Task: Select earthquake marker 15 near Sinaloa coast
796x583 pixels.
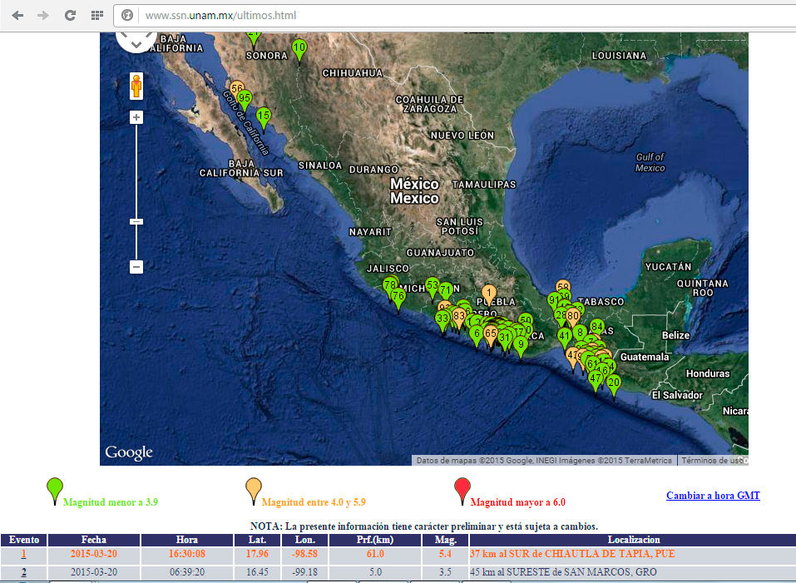Action: [x=263, y=118]
